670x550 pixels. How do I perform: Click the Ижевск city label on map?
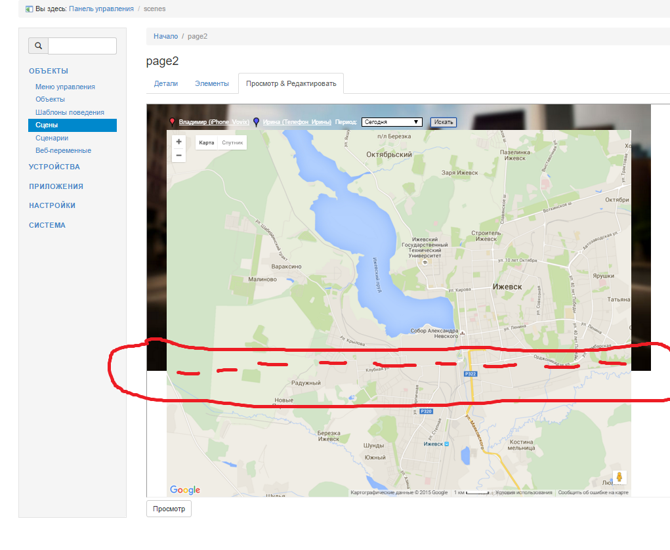point(507,287)
